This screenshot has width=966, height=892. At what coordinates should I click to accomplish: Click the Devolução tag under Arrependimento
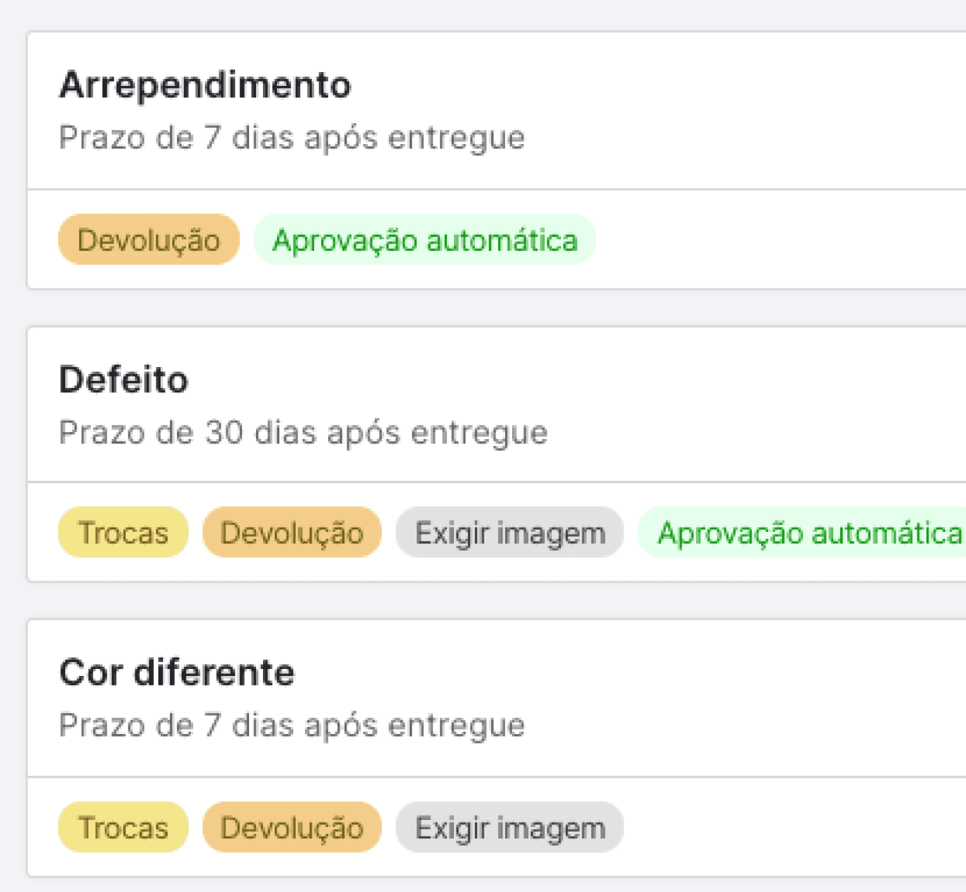149,240
